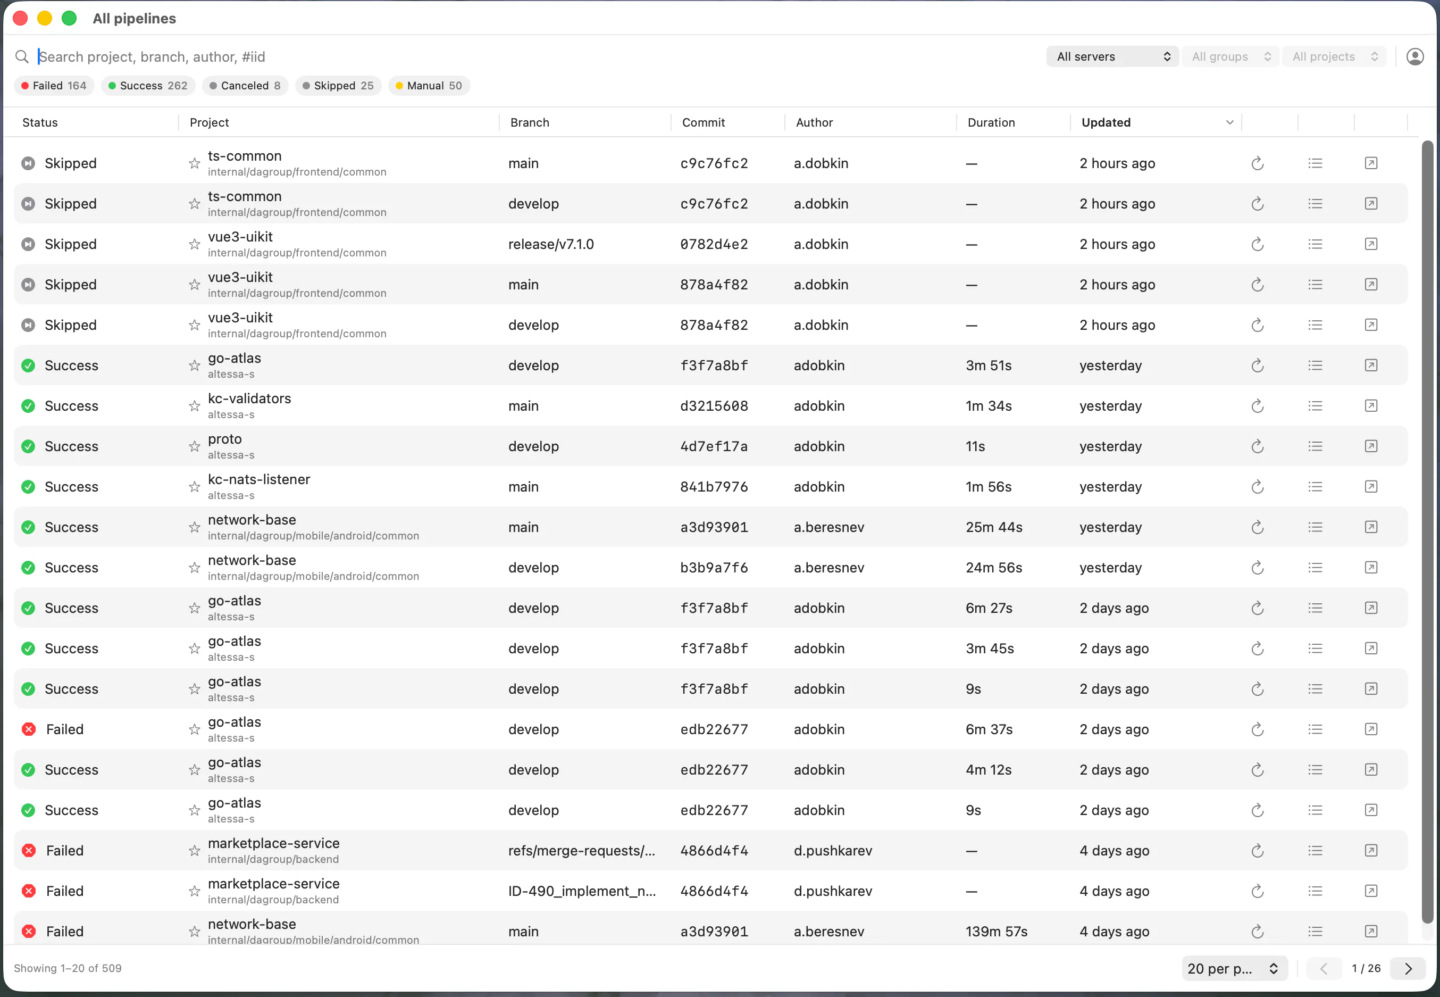Viewport: 1440px width, 997px height.
Task: Toggle the Skipped 25 filter chip
Action: coord(338,86)
